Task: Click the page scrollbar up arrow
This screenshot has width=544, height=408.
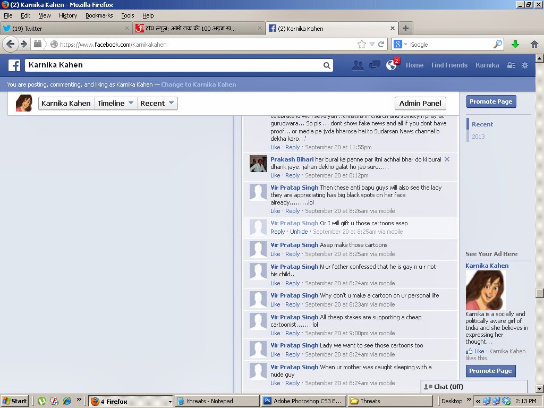Action: [x=540, y=58]
